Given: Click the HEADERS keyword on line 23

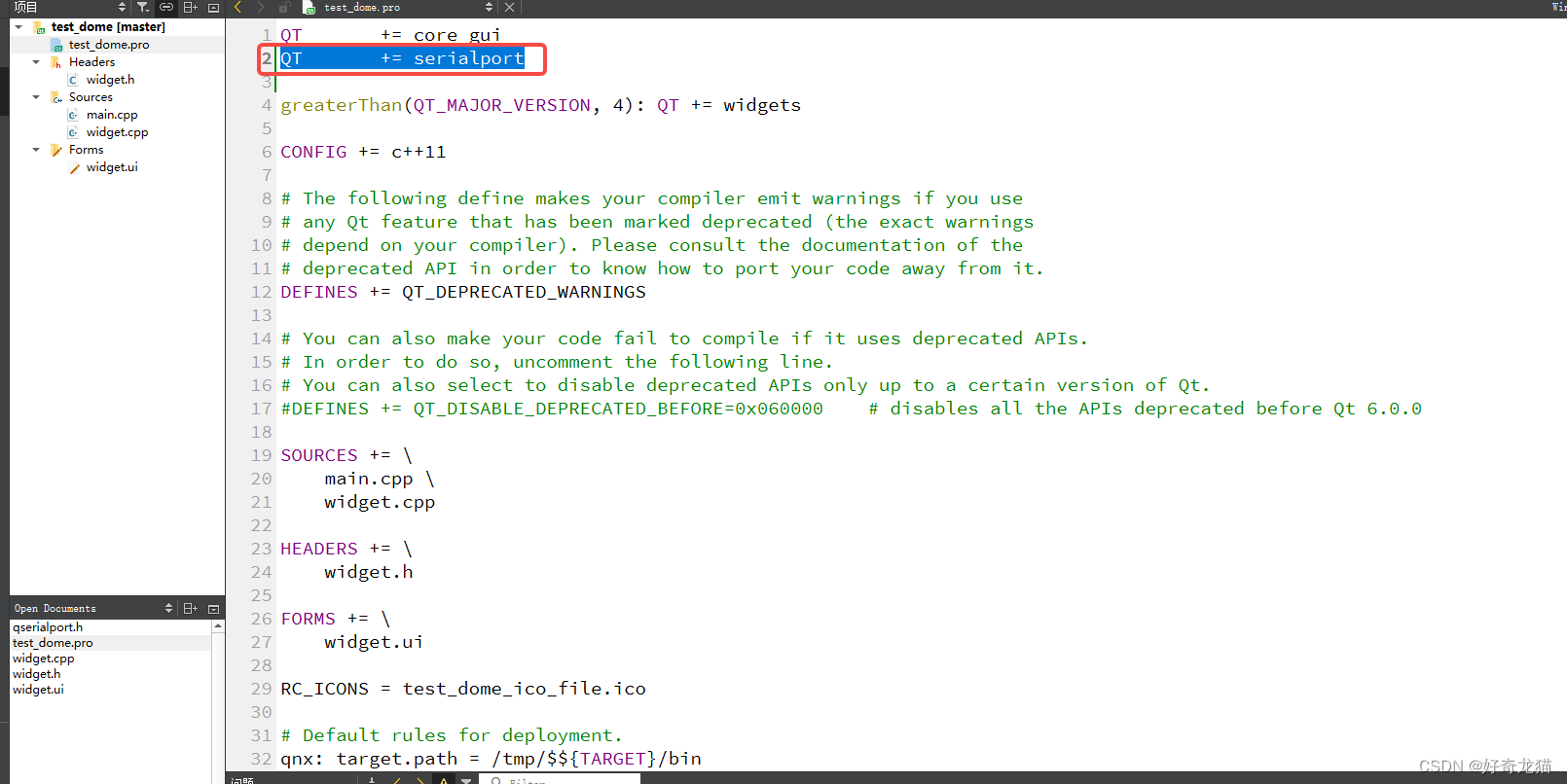Looking at the screenshot, I should 319,549.
